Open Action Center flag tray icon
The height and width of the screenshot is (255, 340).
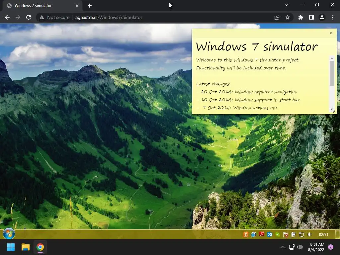286,234
